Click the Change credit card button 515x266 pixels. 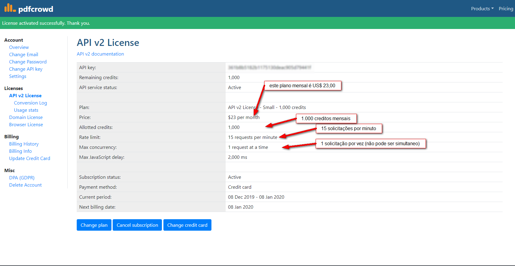(187, 225)
